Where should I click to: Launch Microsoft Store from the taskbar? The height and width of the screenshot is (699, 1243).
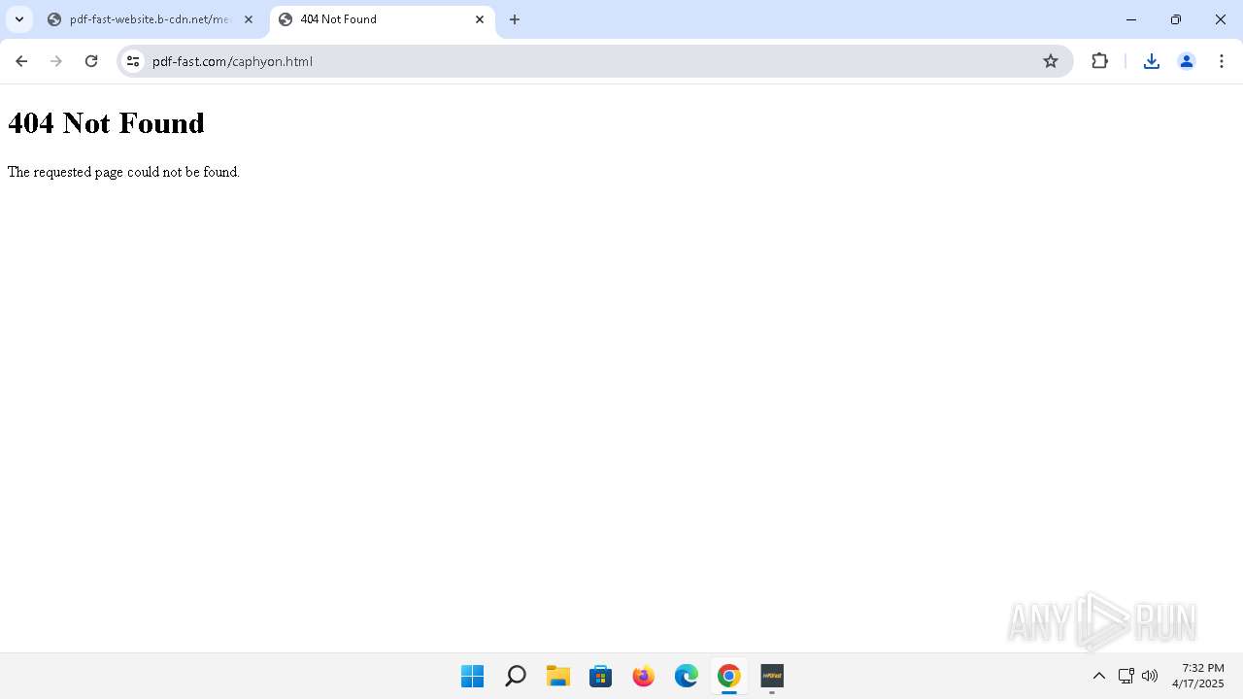[x=601, y=676]
